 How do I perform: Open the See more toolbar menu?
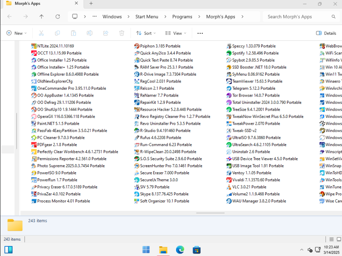[200, 33]
